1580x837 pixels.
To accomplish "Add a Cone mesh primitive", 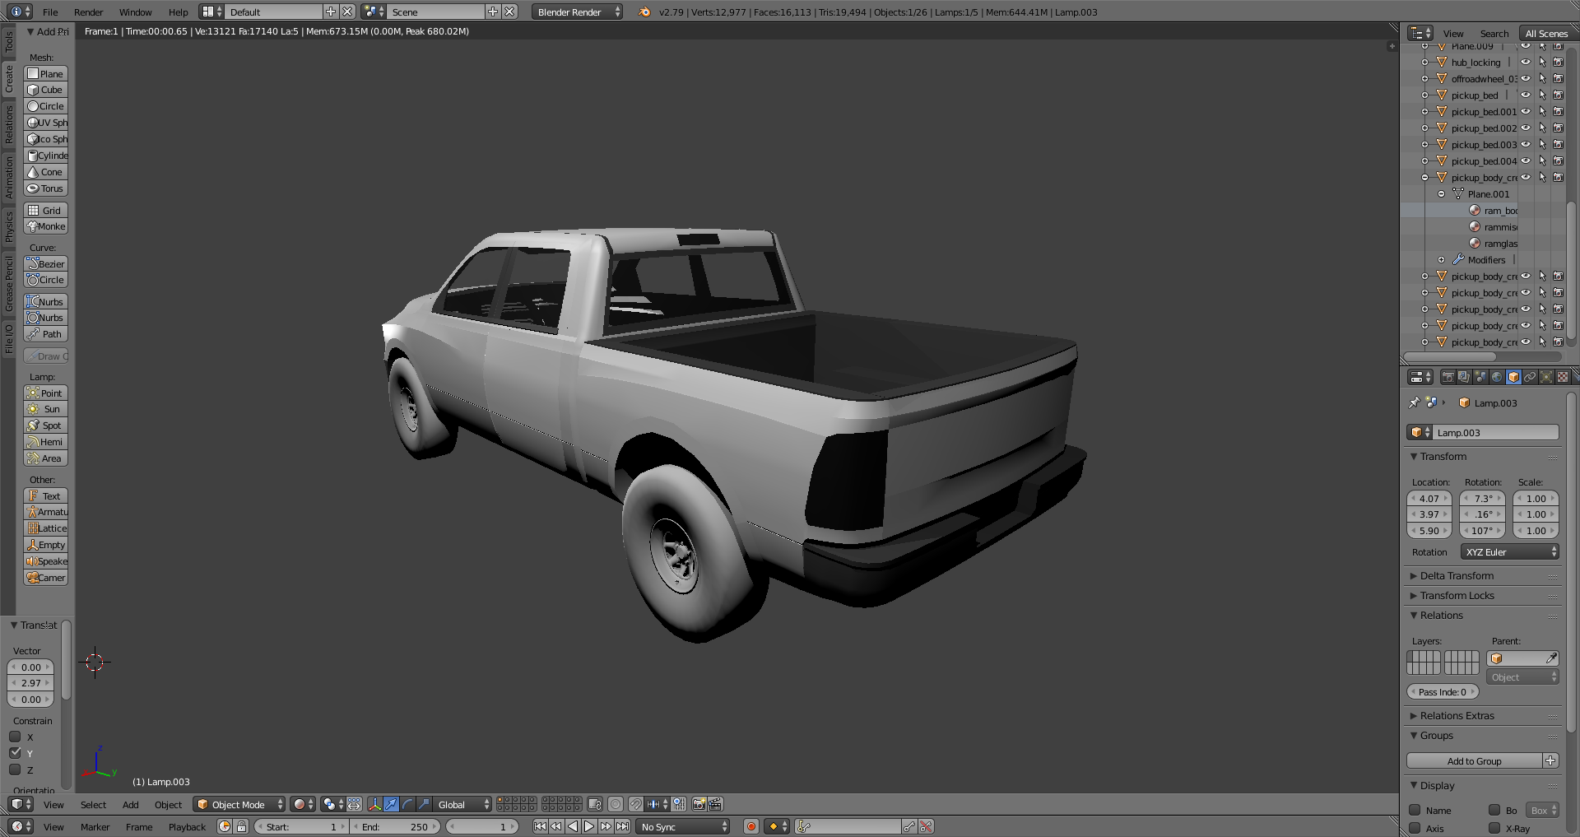I will (x=45, y=172).
